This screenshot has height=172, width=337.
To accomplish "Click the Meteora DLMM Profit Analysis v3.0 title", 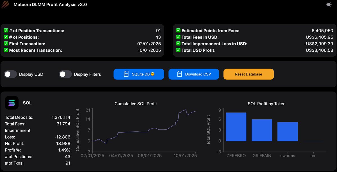I will click(x=50, y=4).
